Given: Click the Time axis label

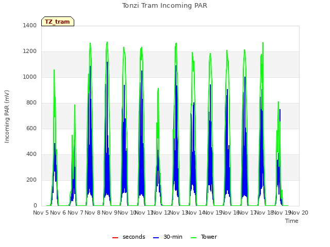Looking at the screenshot, I should [292, 221].
